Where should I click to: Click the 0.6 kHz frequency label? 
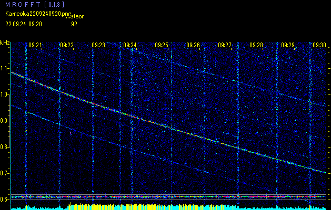(x=4, y=199)
